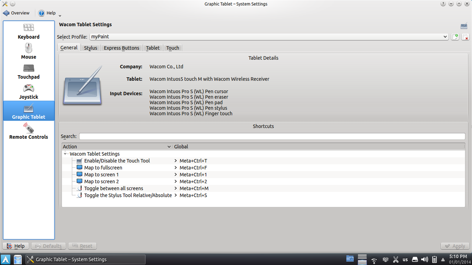Go to the Joystick settings module
The image size is (472, 265).
point(28,91)
